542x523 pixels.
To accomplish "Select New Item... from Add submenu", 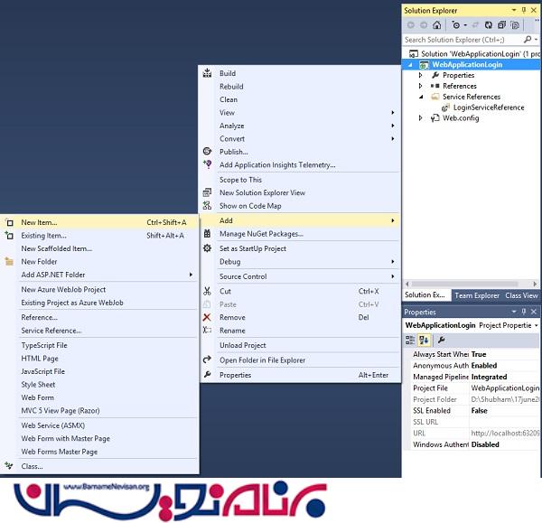I will coord(100,222).
